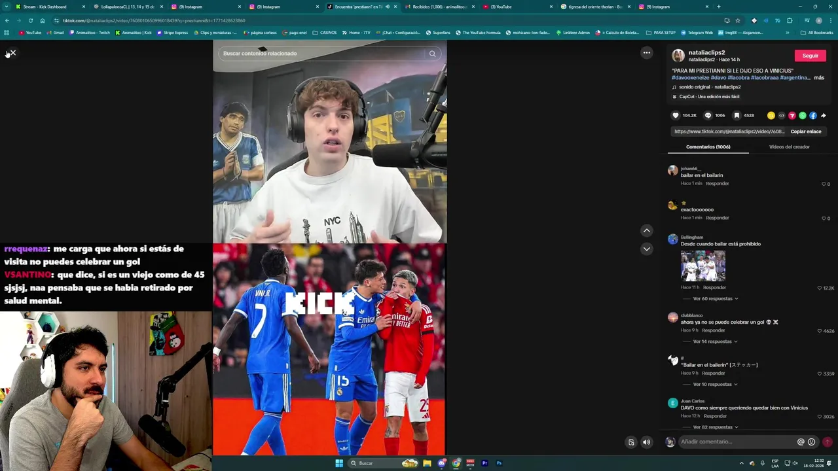Switch to "Comentarios (1006)" tab

click(x=708, y=147)
